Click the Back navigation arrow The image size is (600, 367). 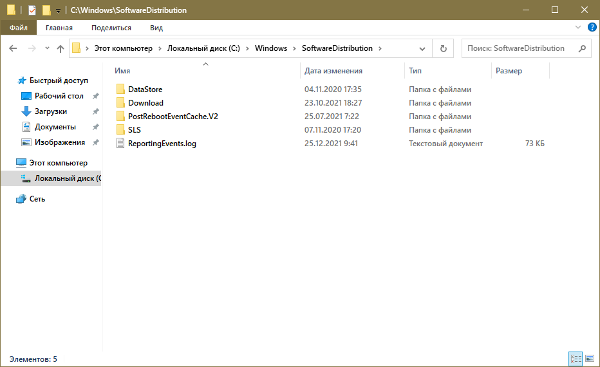click(x=13, y=48)
